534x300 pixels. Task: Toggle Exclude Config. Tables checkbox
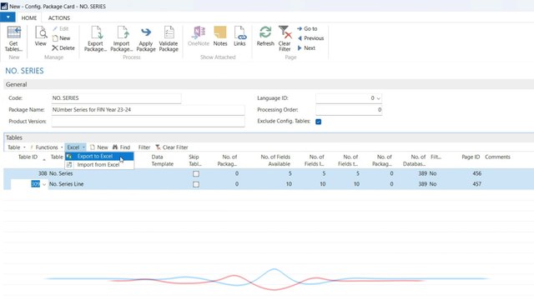click(x=319, y=122)
